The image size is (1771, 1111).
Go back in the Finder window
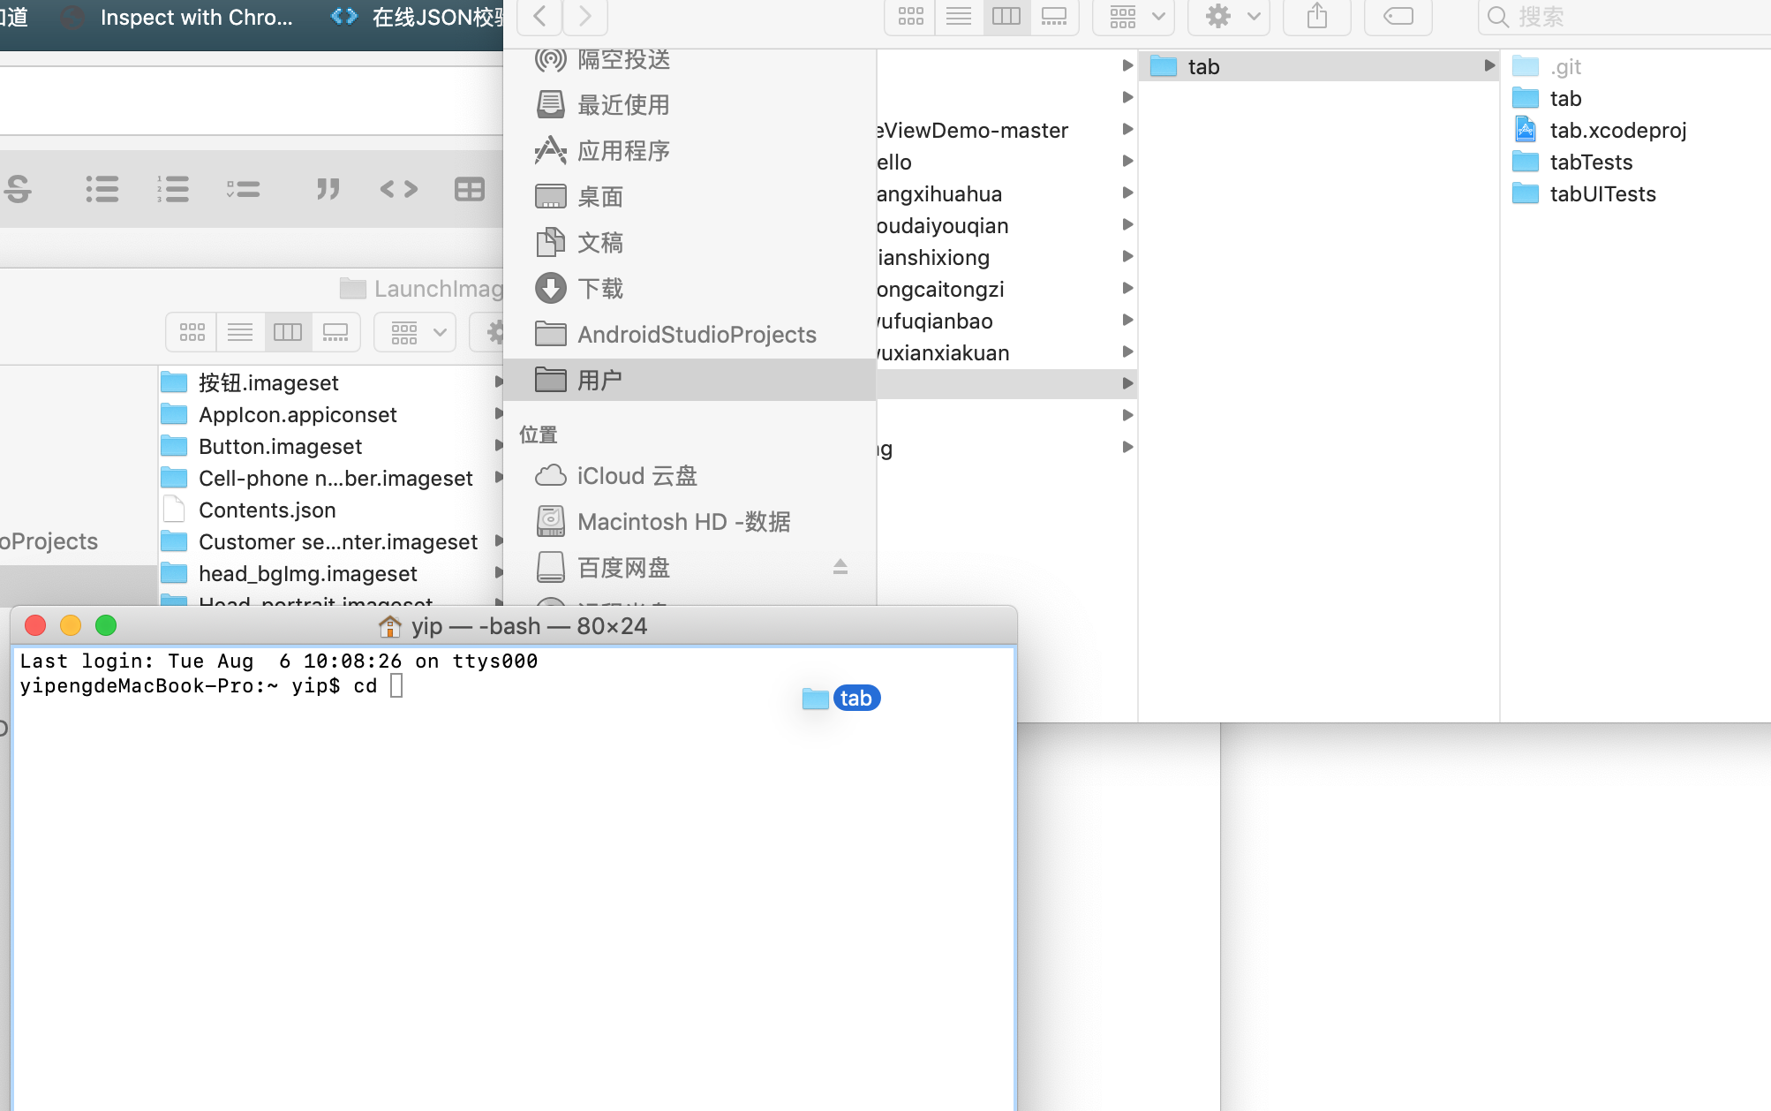coord(540,16)
